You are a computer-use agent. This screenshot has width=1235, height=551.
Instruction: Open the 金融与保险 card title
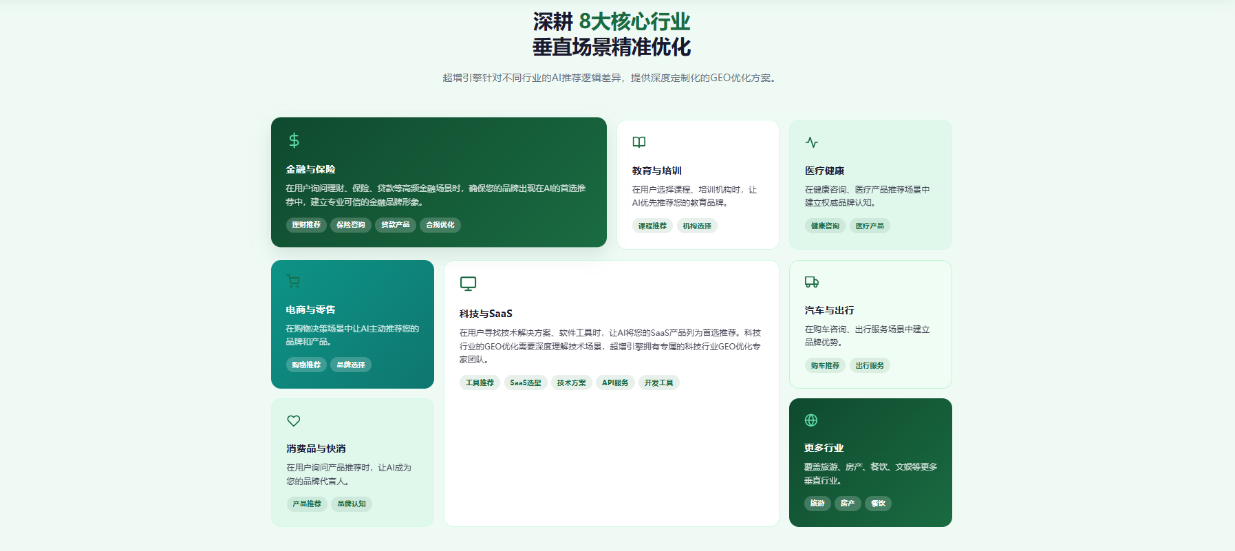(x=311, y=169)
